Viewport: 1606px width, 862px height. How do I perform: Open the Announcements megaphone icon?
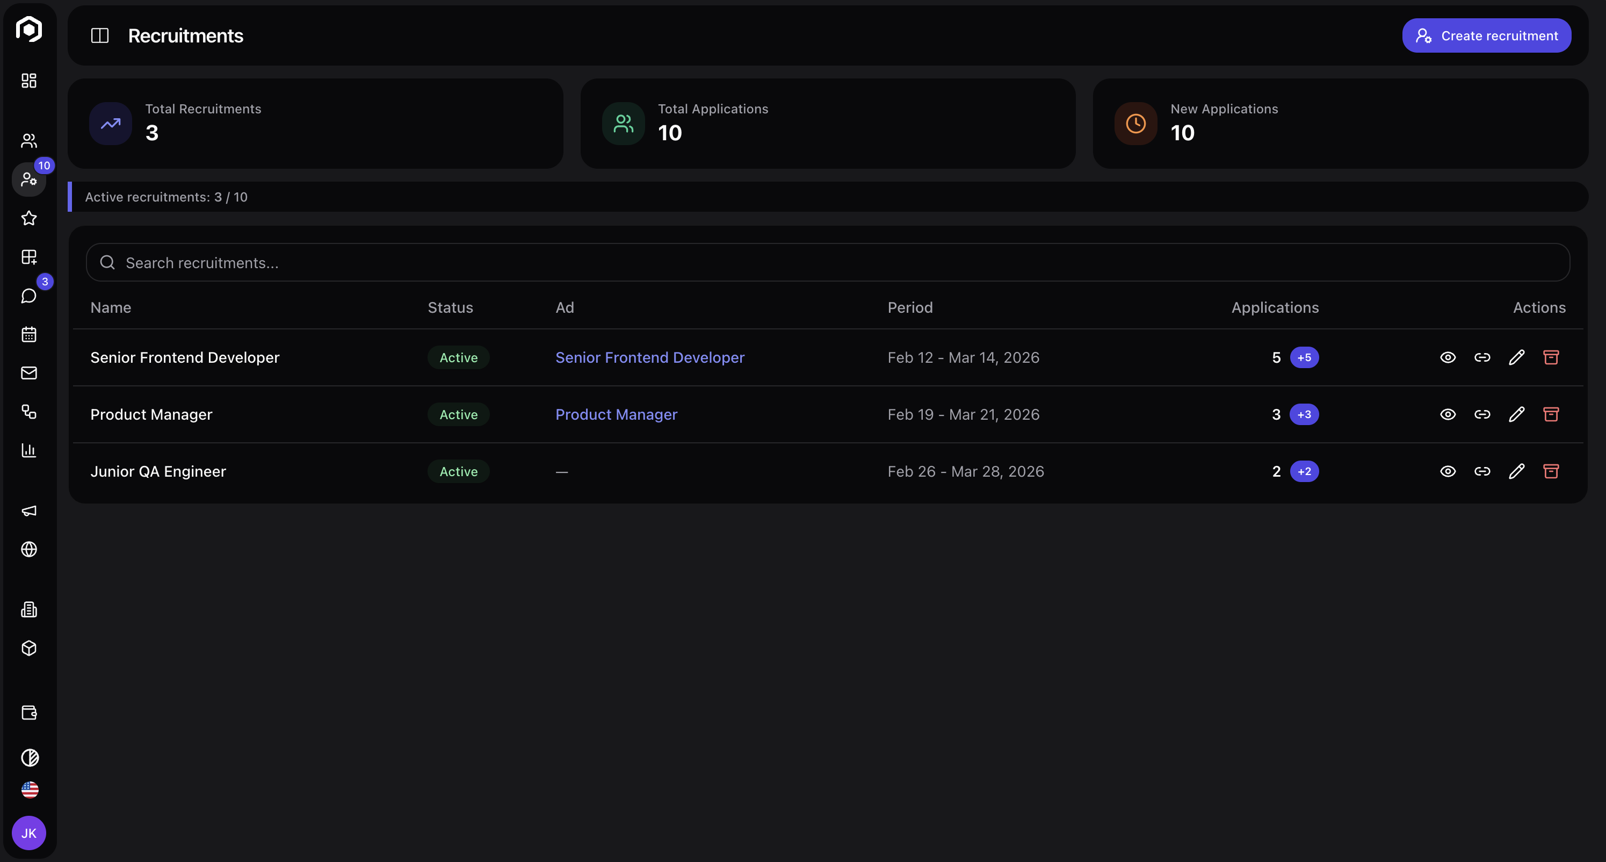[x=28, y=511]
